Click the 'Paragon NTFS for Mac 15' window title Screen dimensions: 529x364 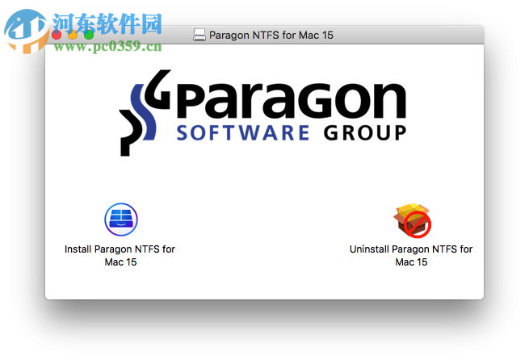[x=271, y=35]
